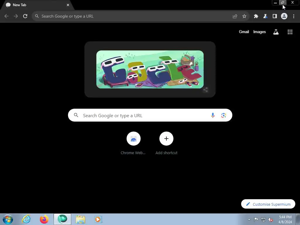Open the Google Doodle with eclipse glasses
The image size is (300, 225).
point(150,69)
